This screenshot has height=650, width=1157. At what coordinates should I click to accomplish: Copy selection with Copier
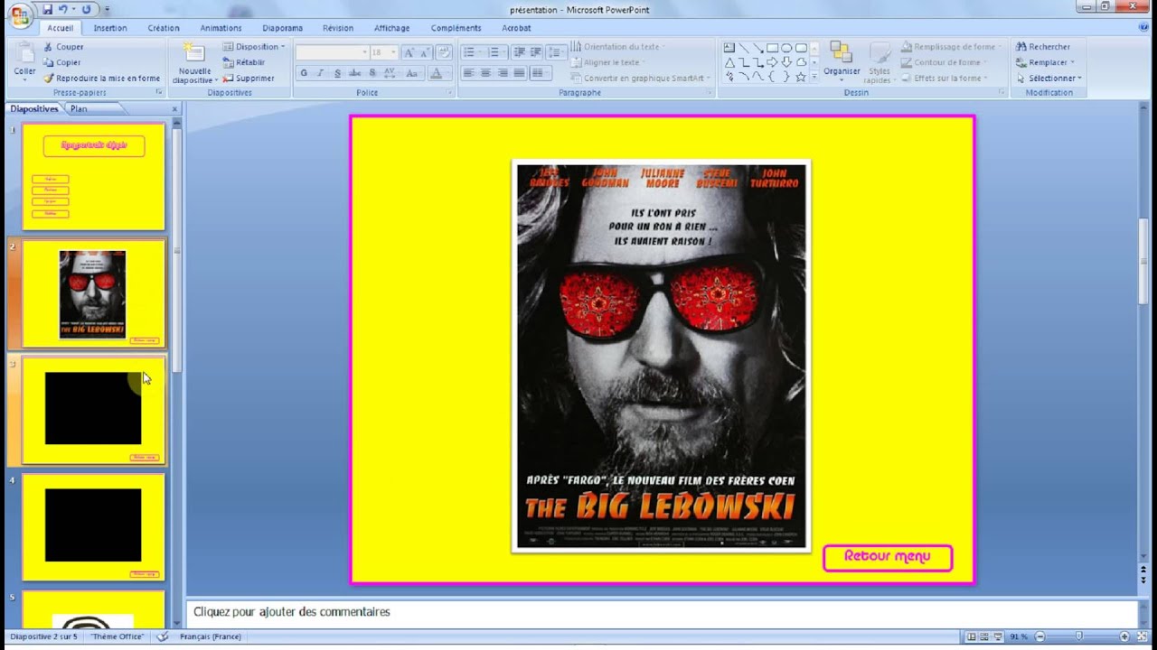[61, 62]
